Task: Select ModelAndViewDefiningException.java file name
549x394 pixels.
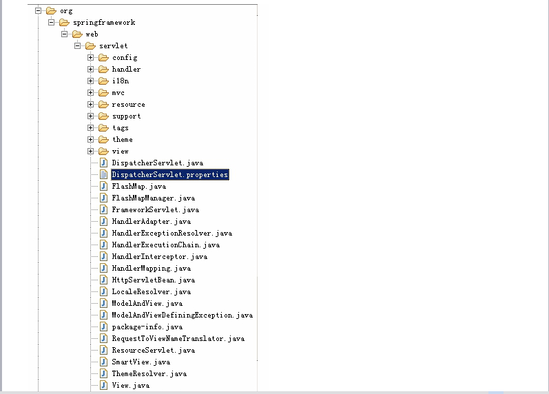Action: coord(183,315)
